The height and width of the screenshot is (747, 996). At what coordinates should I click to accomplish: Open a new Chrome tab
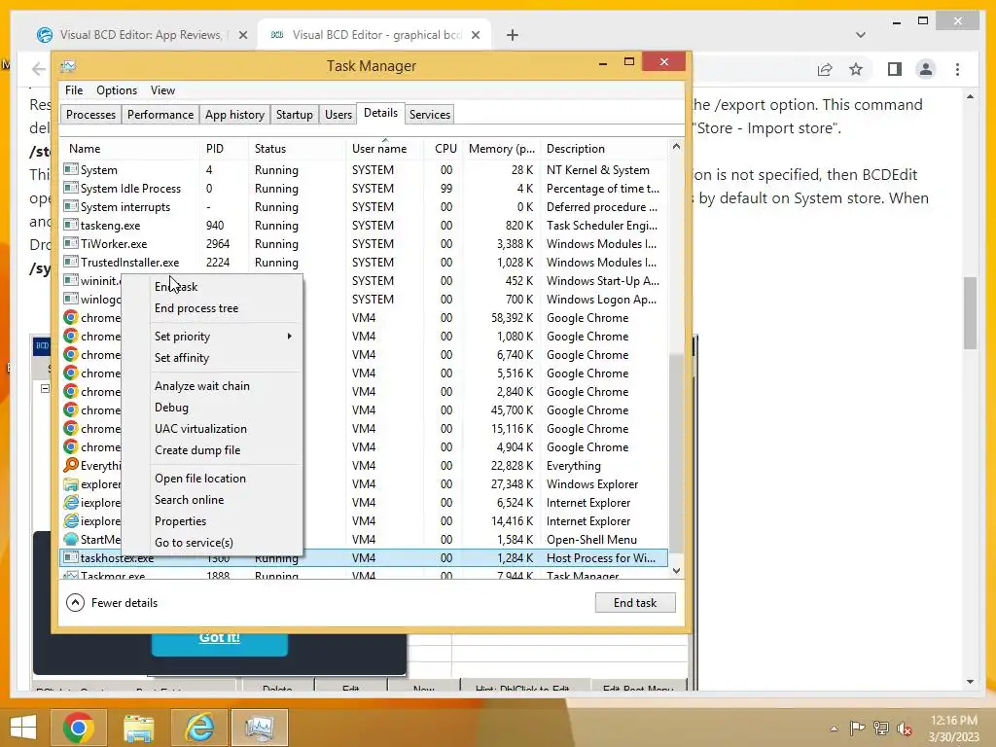(x=512, y=35)
